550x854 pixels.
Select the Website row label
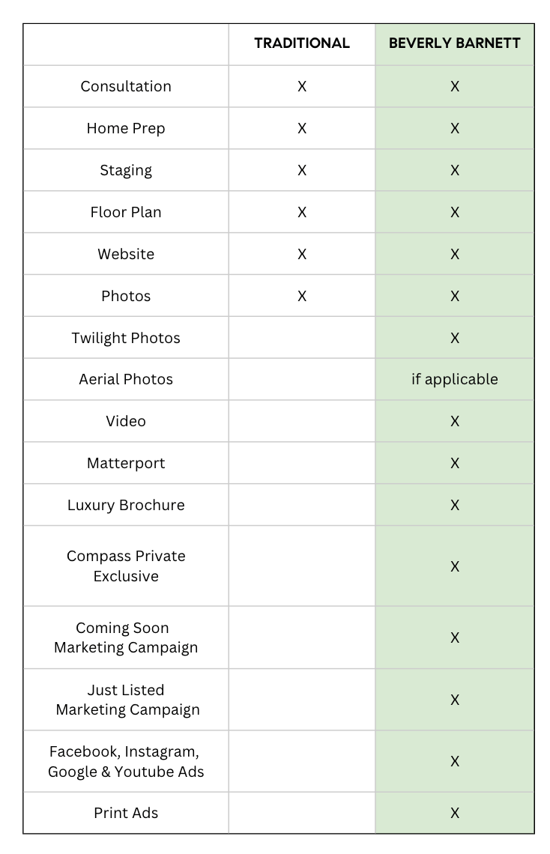[x=126, y=254]
